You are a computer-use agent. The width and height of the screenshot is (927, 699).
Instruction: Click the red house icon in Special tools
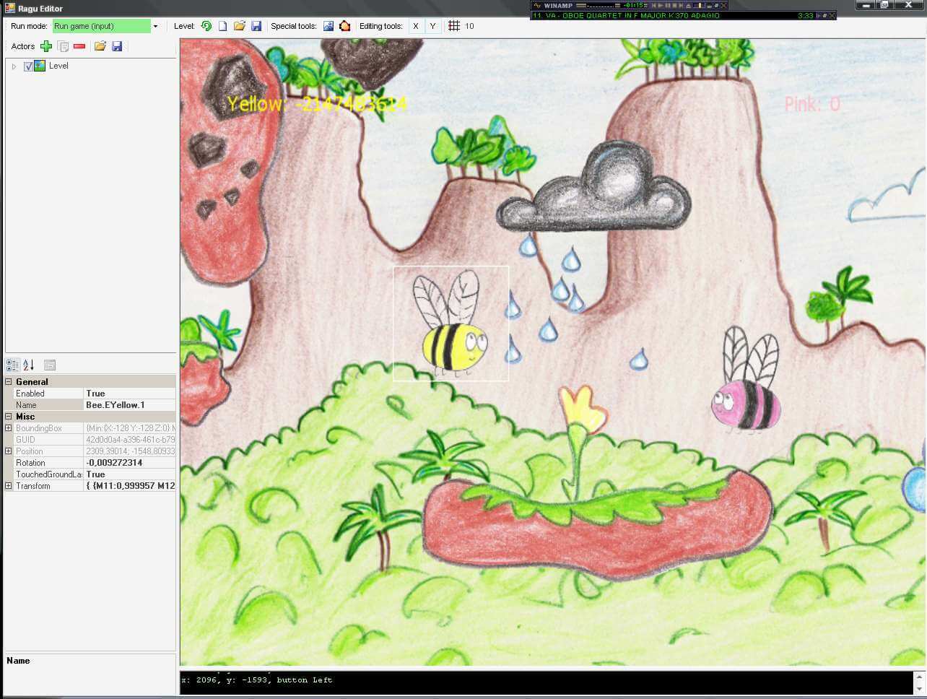345,26
